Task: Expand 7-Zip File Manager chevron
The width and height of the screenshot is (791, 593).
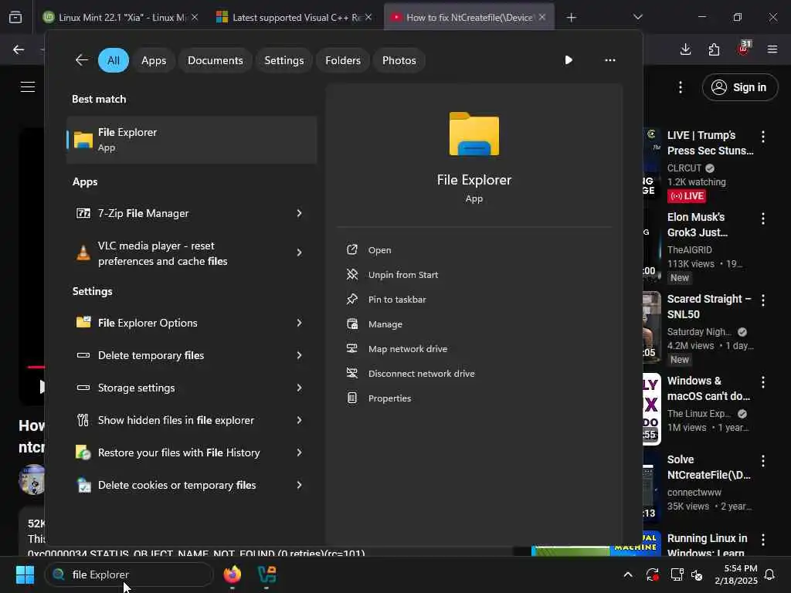Action: pyautogui.click(x=299, y=213)
